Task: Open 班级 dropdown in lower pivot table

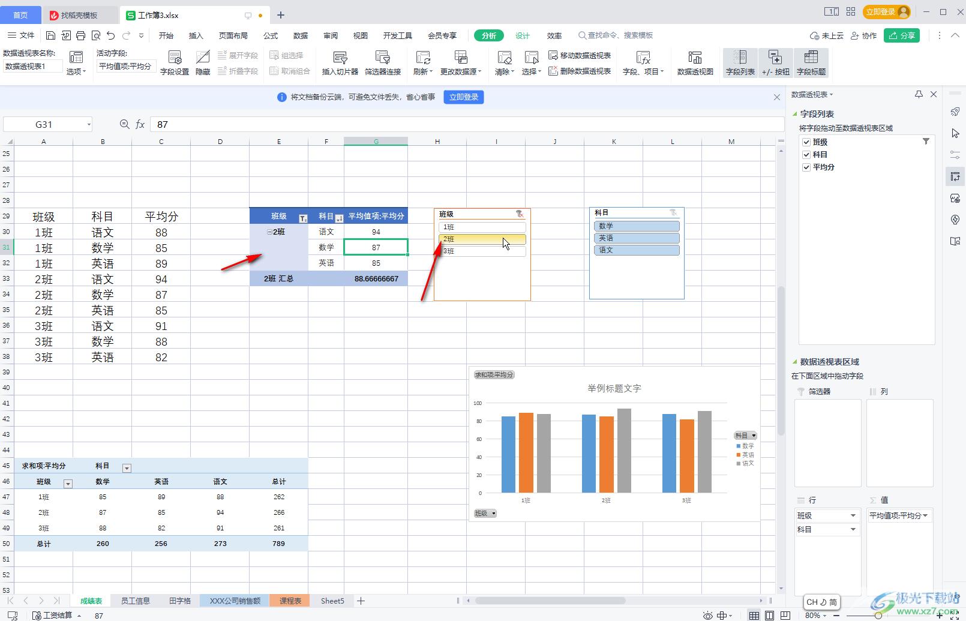Action: tap(68, 484)
